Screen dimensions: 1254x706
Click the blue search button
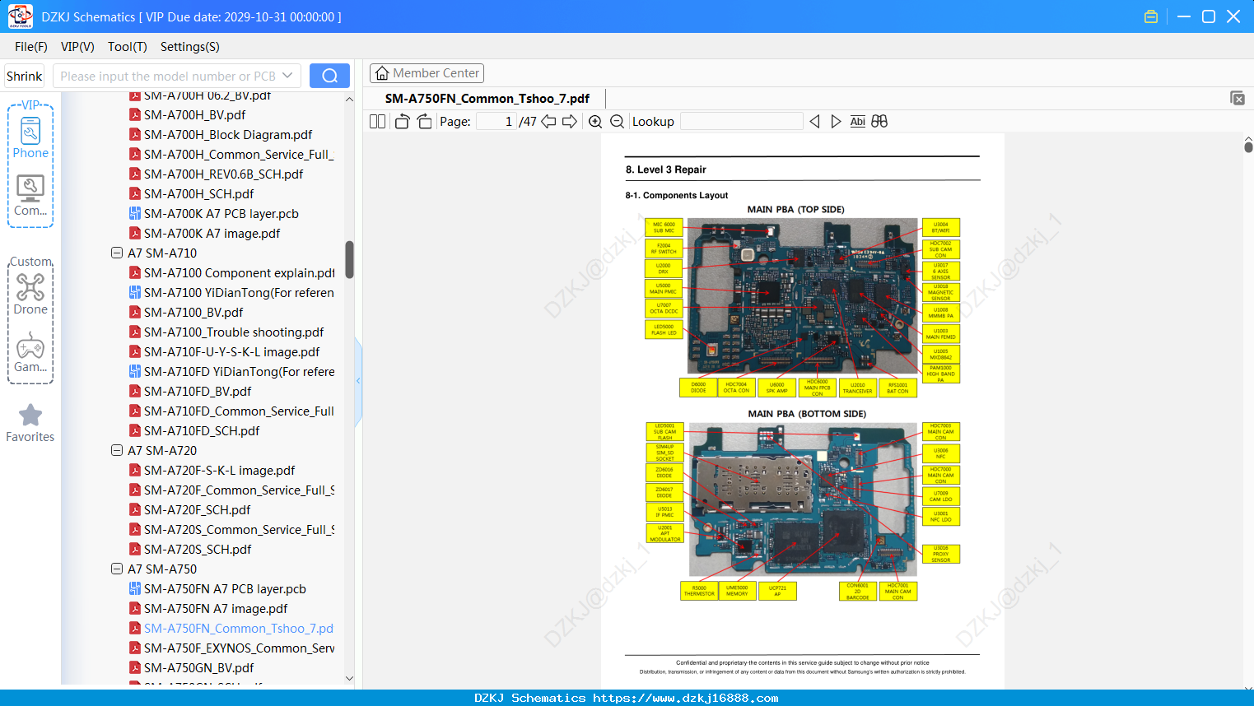point(329,76)
